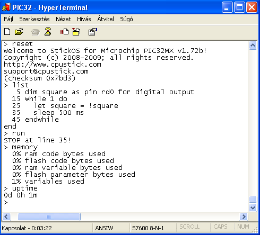Click the '0% ram code bytes used' line
The image size is (260, 235).
pyautogui.click(x=59, y=154)
